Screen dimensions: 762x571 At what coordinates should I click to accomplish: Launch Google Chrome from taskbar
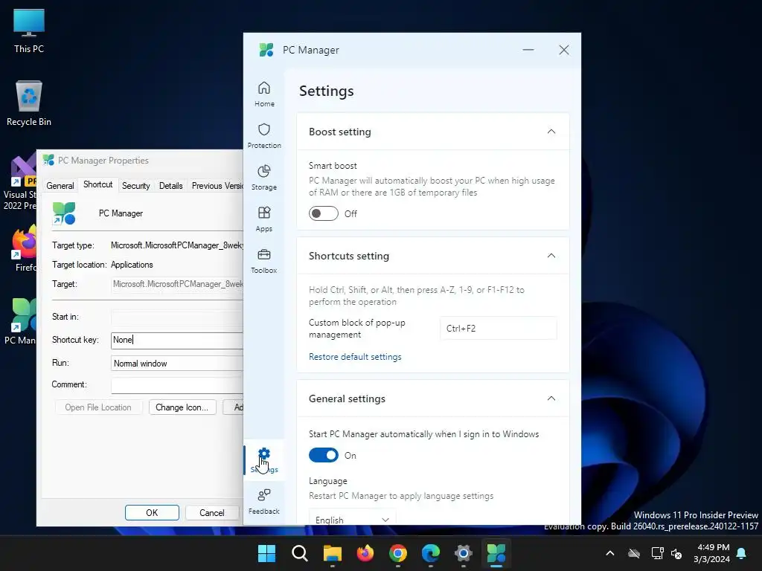(x=398, y=553)
